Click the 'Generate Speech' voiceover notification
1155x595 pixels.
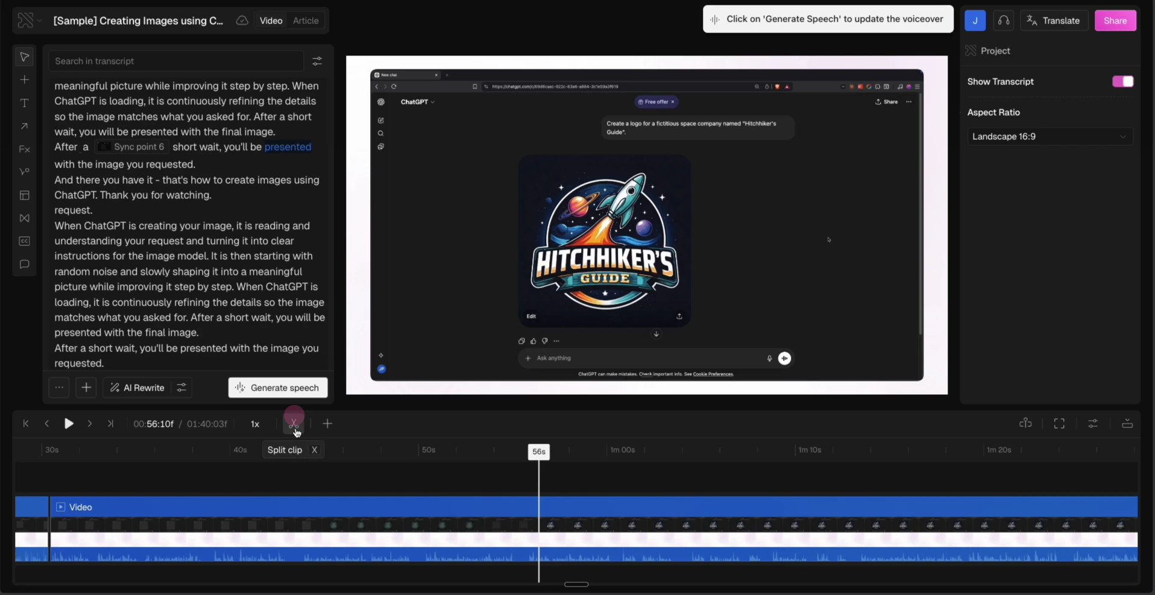point(828,19)
